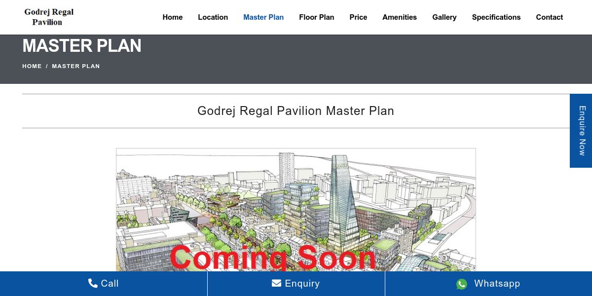Open the Enquire Now side tab
592x296 pixels.
click(x=581, y=131)
